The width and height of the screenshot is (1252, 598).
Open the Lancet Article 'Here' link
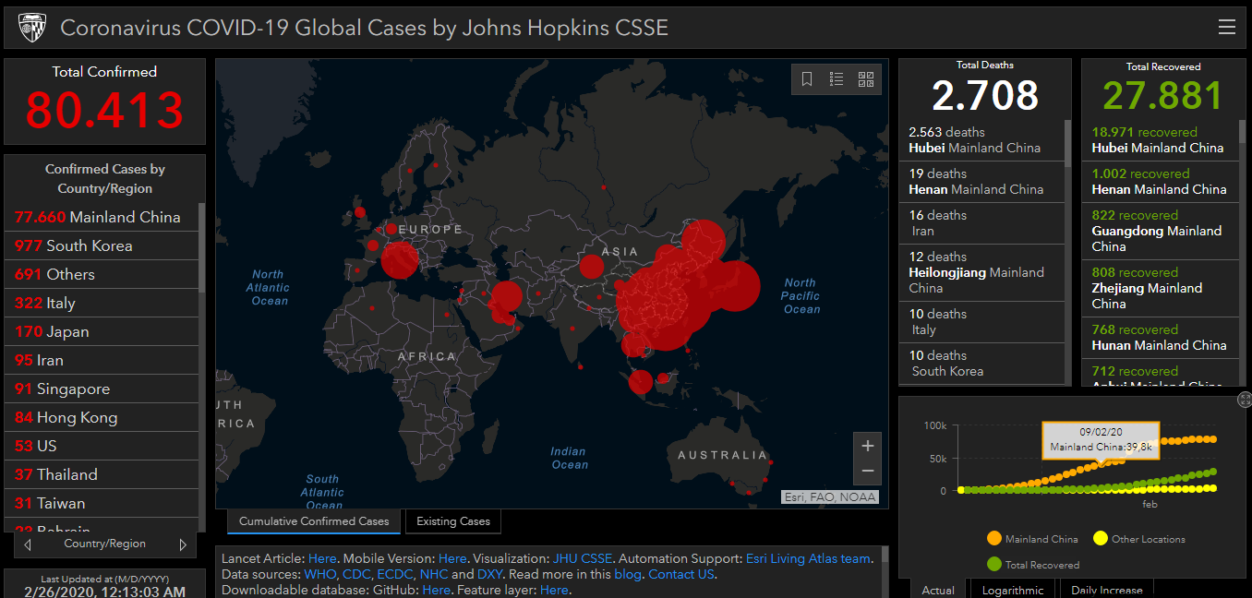point(322,558)
